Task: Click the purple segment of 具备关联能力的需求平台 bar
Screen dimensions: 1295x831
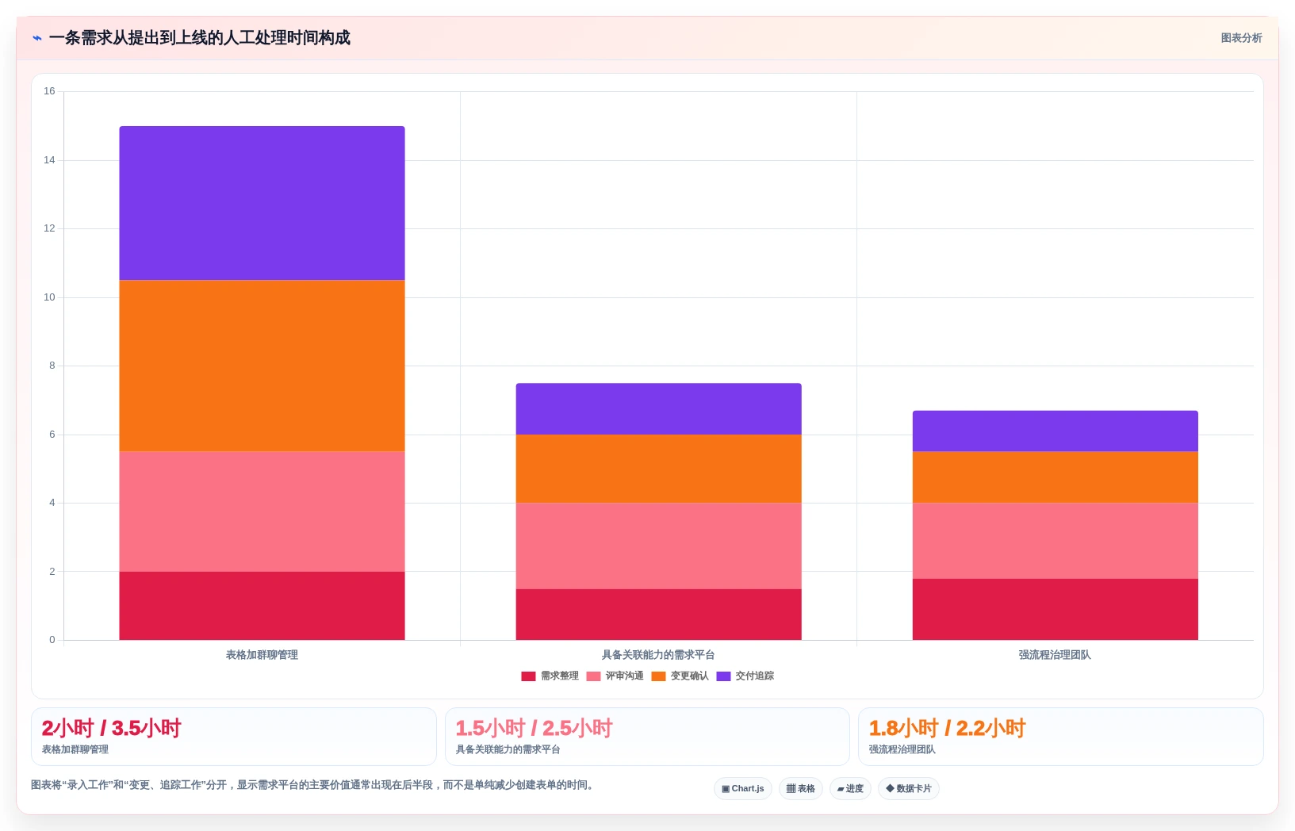Action: pos(658,409)
